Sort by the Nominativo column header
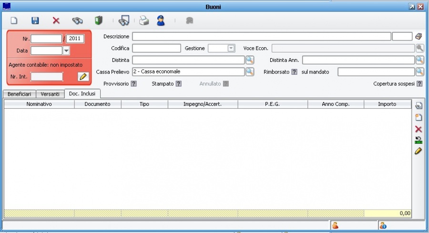This screenshot has width=429, height=233. click(x=39, y=104)
